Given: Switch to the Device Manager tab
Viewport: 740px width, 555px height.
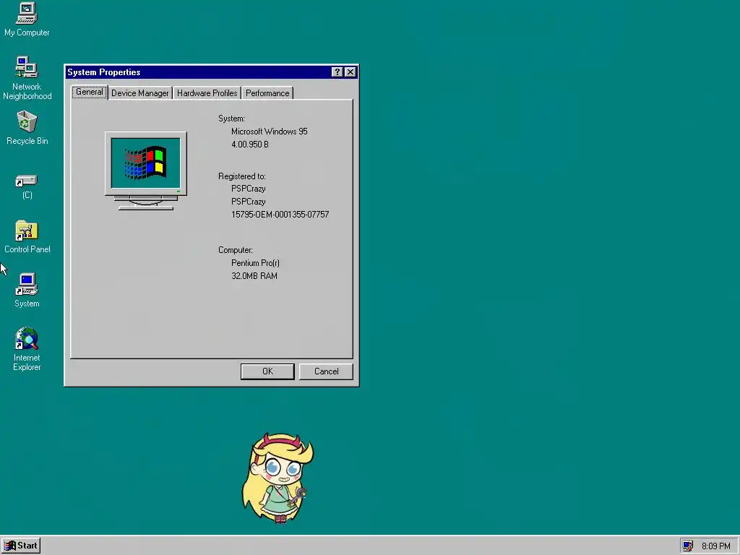Looking at the screenshot, I should pos(139,93).
